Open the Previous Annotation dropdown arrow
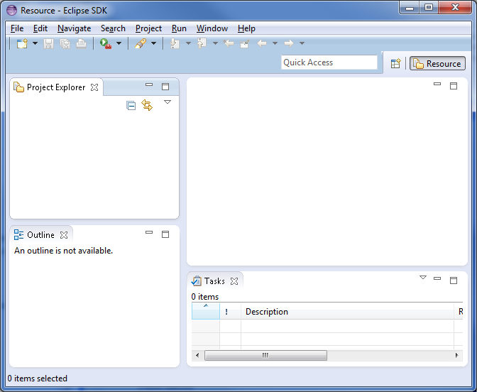 (215, 43)
